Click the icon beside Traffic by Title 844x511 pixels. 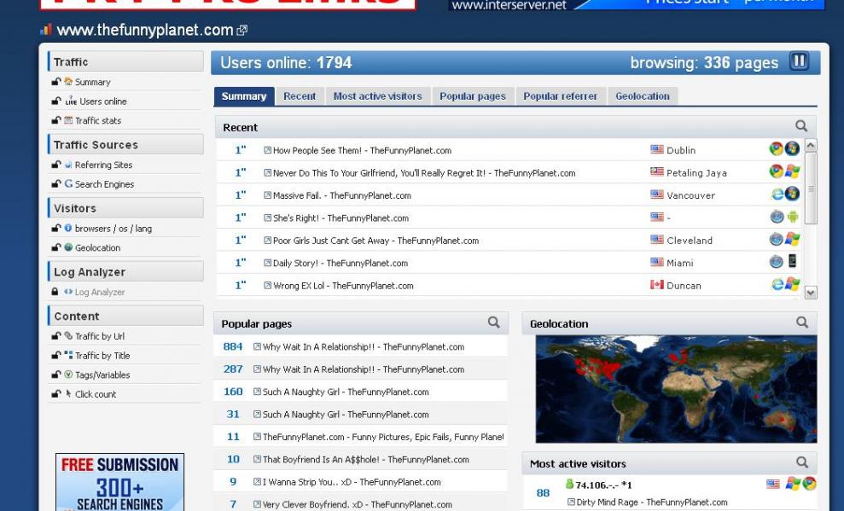pos(68,355)
